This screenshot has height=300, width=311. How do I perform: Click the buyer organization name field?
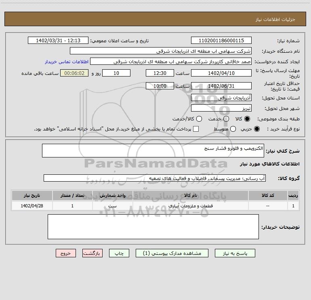click(x=161, y=51)
